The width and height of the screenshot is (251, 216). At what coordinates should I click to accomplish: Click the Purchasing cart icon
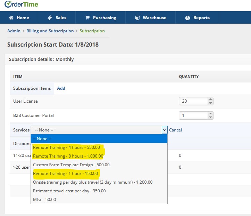pos(87,18)
